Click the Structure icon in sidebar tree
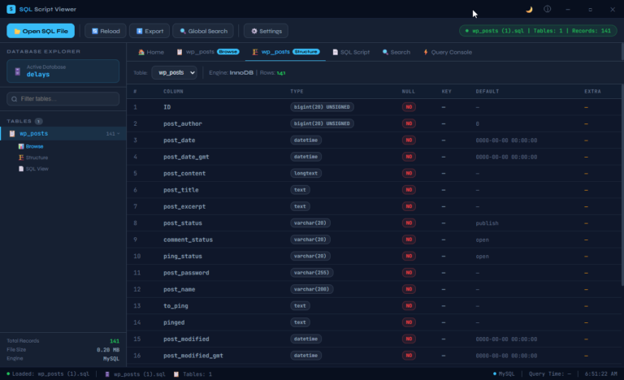The width and height of the screenshot is (624, 380). tap(21, 158)
